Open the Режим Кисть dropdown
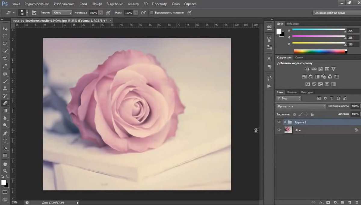 62,13
